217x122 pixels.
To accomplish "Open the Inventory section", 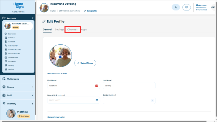I will (18, 104).
